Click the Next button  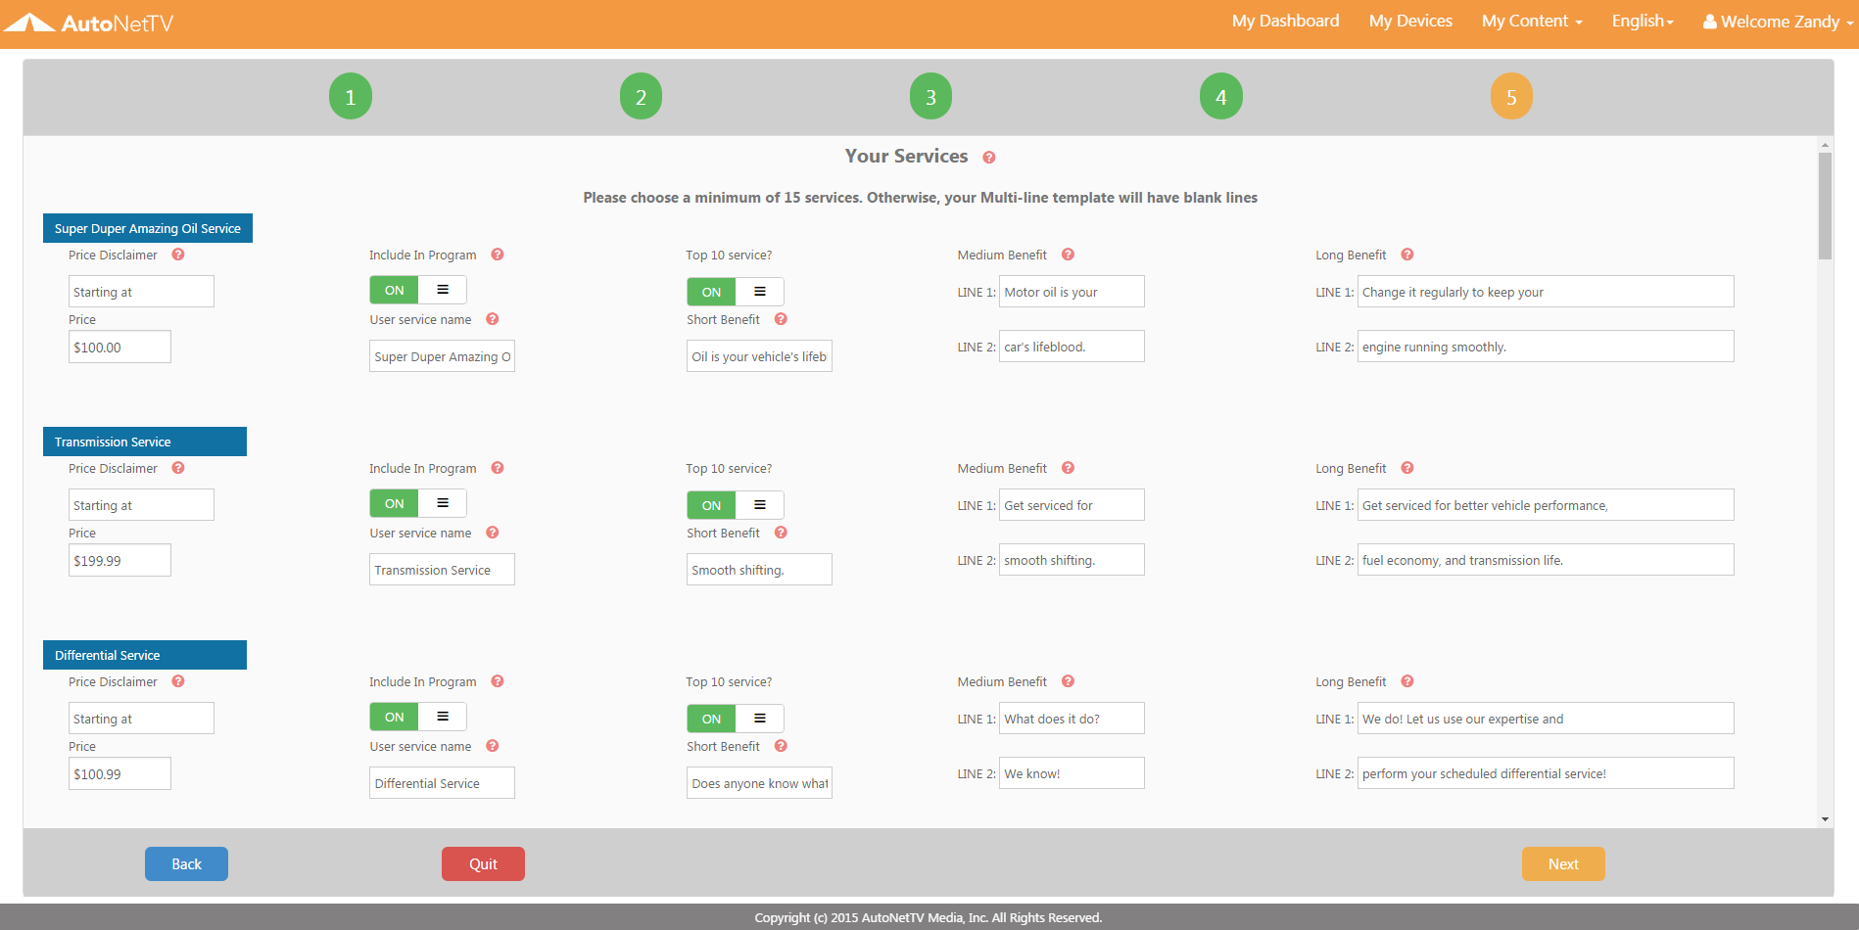1563,863
